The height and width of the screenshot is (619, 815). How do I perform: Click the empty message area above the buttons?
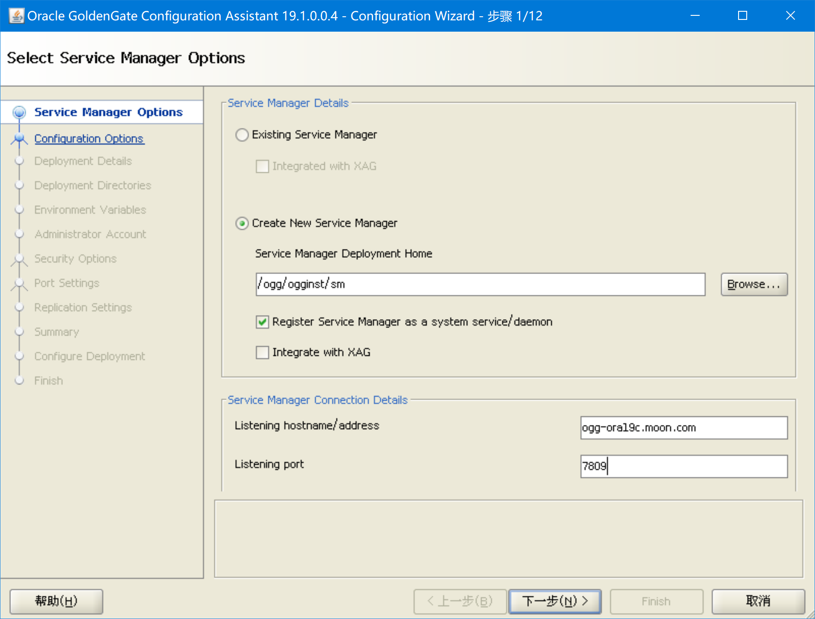509,539
